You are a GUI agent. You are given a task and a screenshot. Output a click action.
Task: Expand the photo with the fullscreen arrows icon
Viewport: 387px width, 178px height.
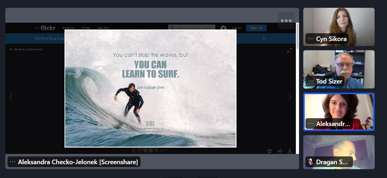click(x=289, y=50)
